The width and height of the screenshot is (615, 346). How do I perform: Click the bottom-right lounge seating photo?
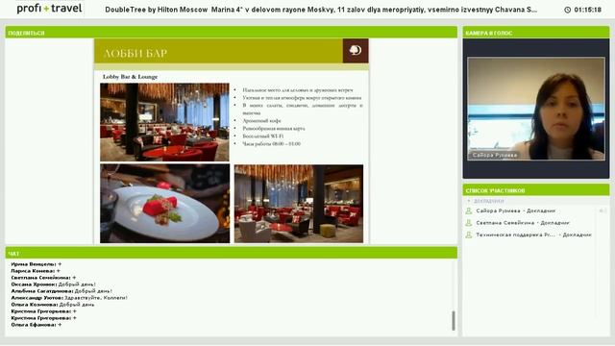(299, 204)
